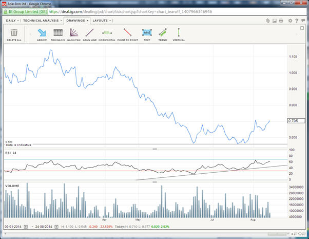Switch to the Drawings tab
Screen dimensions: 309x239
[76, 21]
